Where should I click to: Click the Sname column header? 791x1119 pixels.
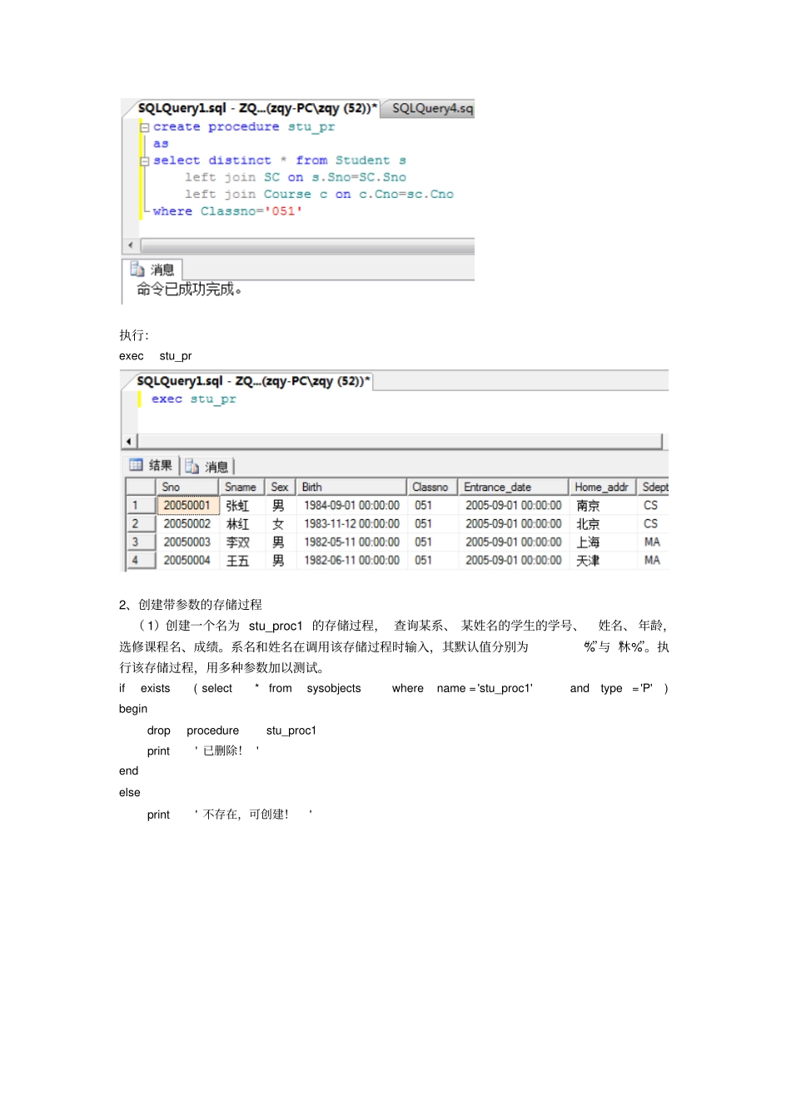(241, 487)
